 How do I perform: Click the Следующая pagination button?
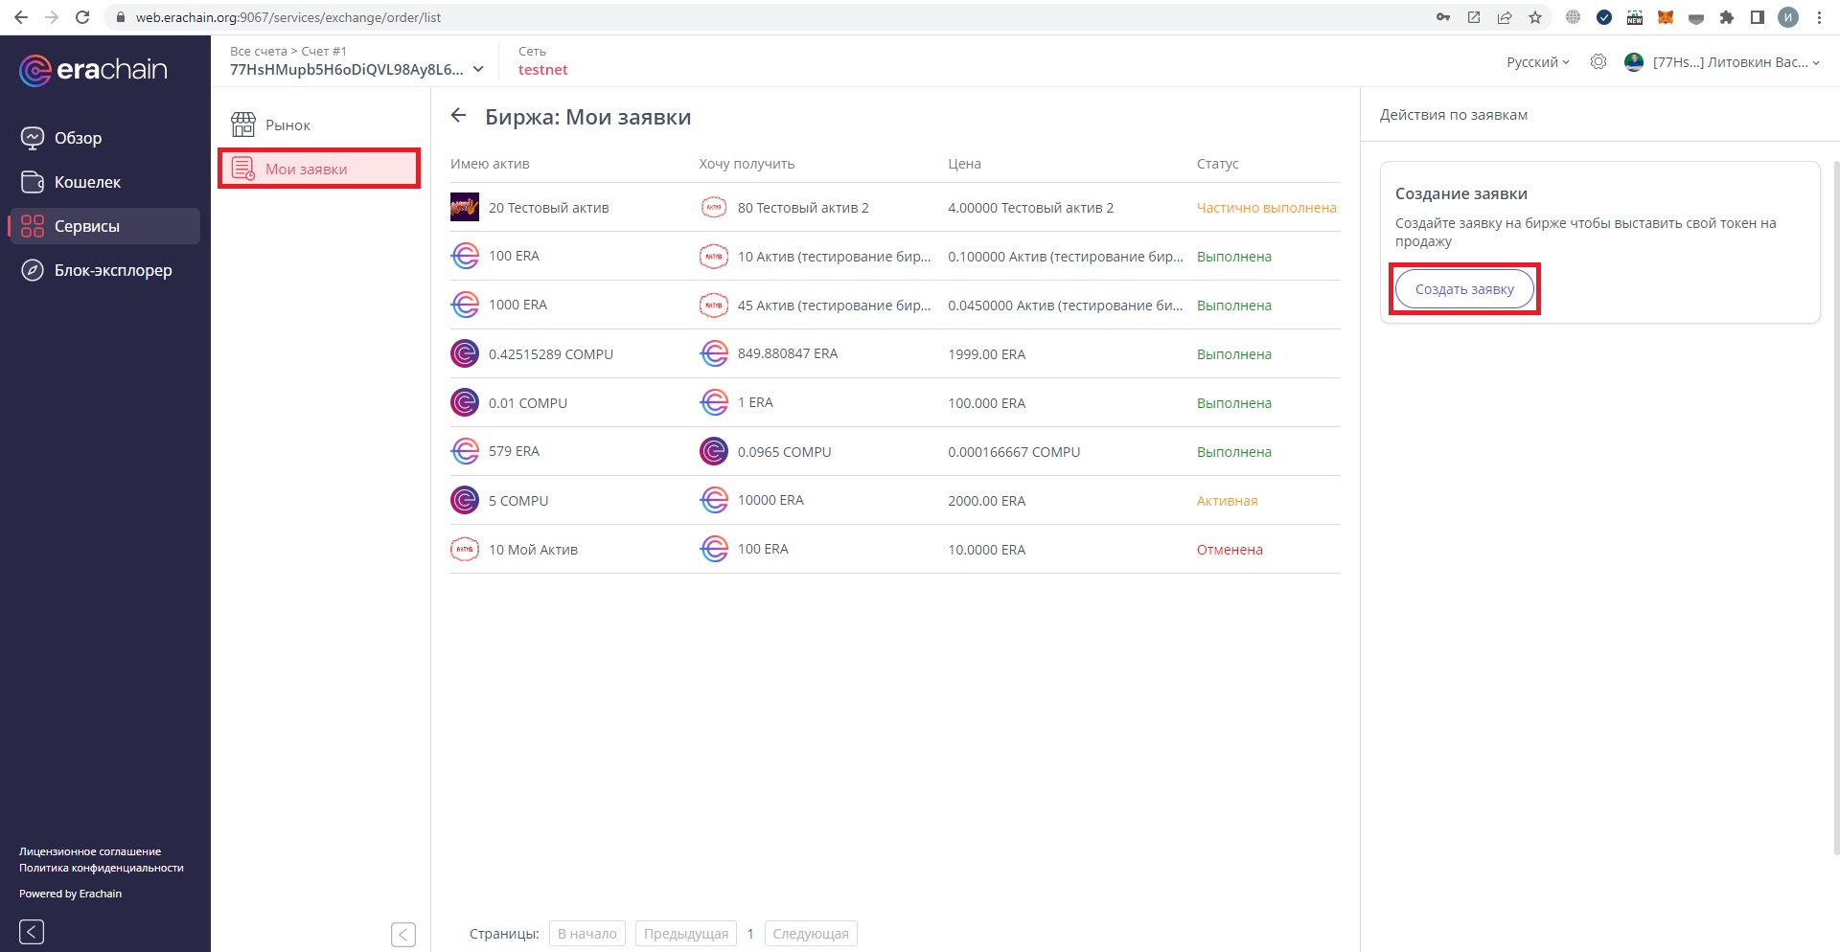[x=810, y=934]
